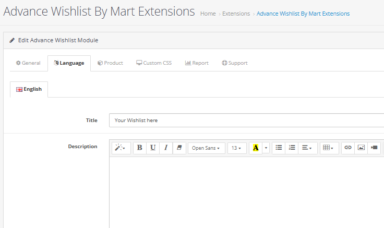Image resolution: width=384 pixels, height=228 pixels.
Task: Switch to the General tab
Action: pyautogui.click(x=28, y=63)
